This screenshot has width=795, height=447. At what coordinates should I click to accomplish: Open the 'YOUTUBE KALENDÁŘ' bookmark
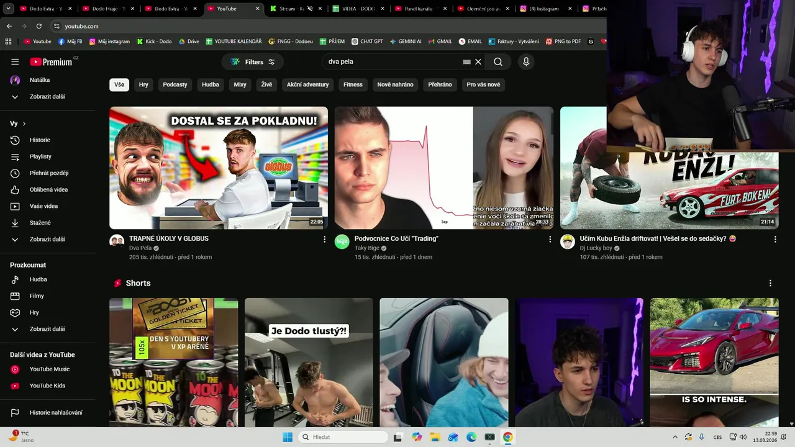pyautogui.click(x=234, y=42)
